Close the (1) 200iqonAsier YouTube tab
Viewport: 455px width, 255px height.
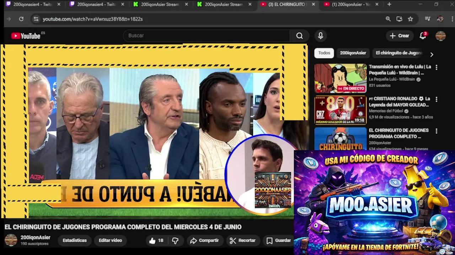377,5
